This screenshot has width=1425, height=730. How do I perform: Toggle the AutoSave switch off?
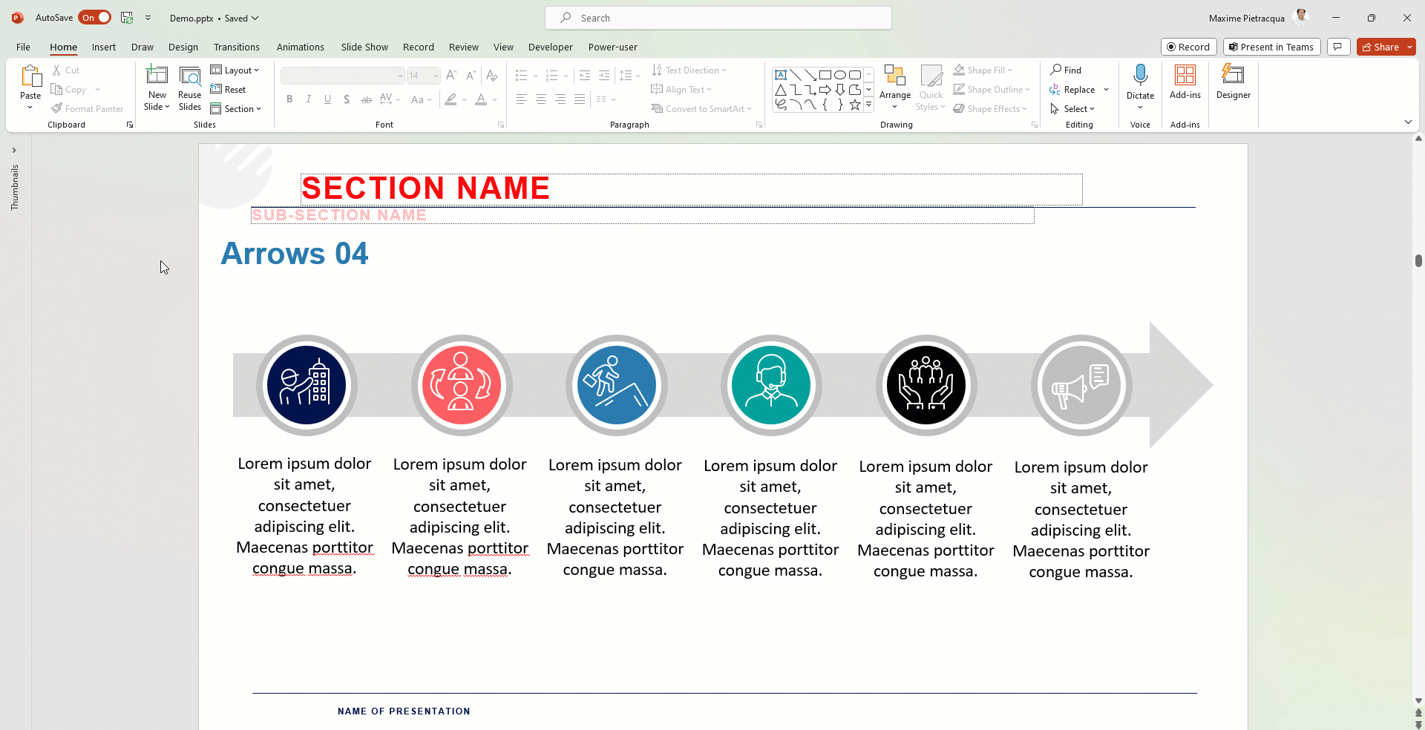tap(95, 18)
